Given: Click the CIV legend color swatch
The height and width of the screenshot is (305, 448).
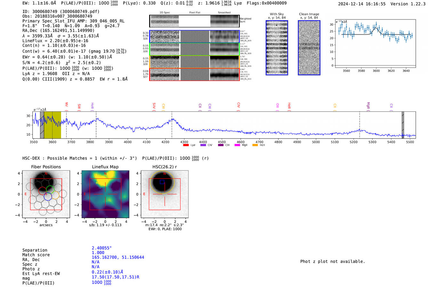Looking at the screenshot, I should [203, 145].
